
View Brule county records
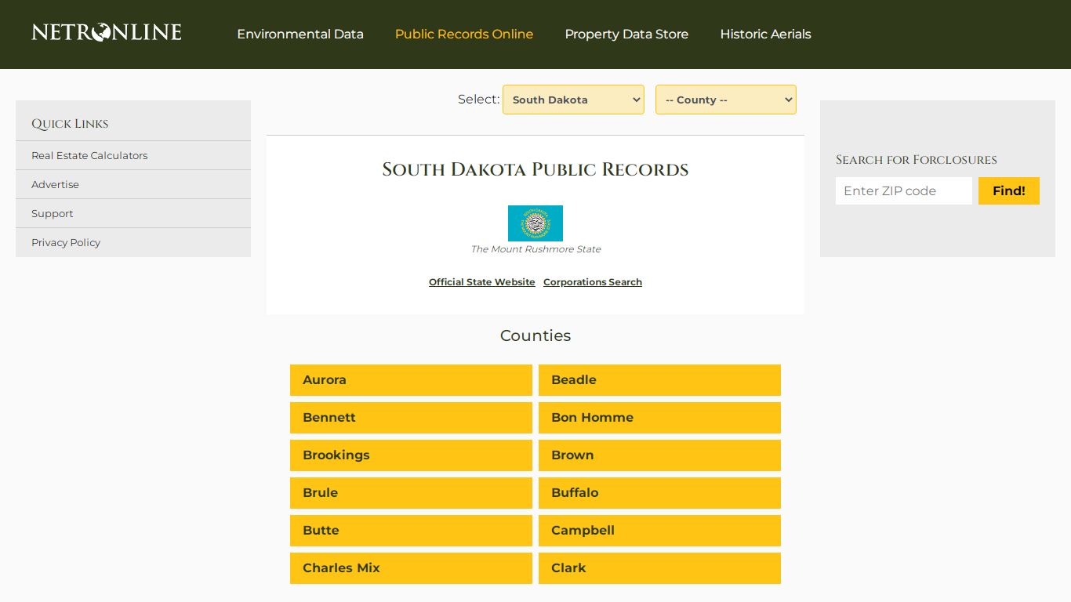tap(411, 493)
